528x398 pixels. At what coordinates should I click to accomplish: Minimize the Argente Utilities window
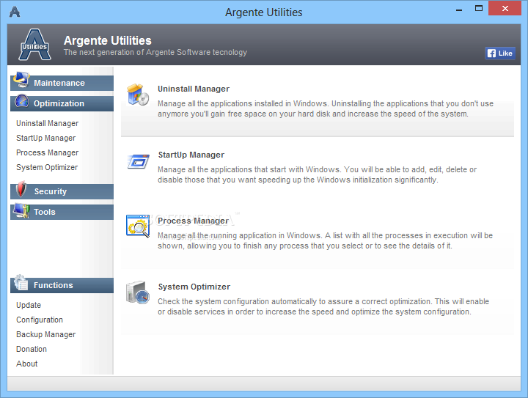459,10
